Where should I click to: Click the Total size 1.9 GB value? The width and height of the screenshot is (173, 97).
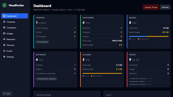[166, 28]
